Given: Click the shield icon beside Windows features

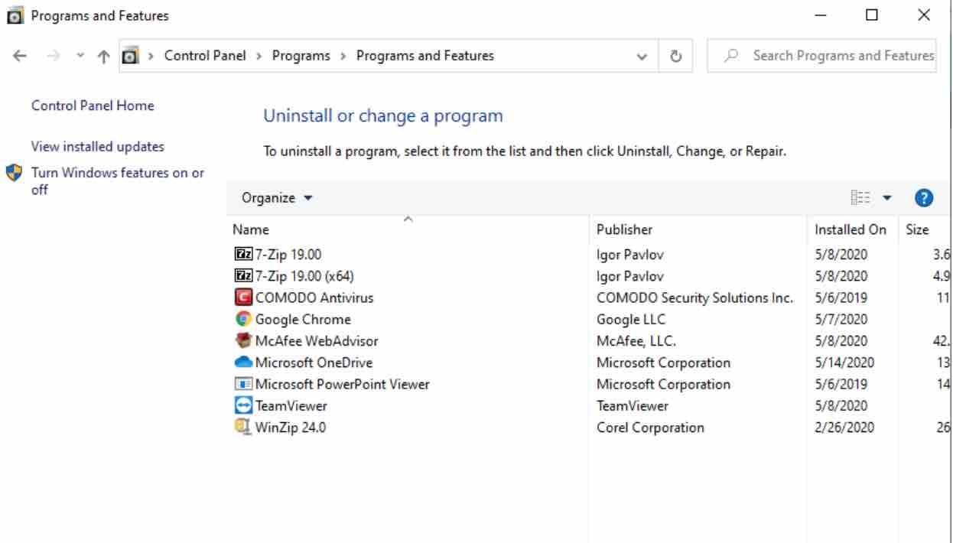Looking at the screenshot, I should click(x=14, y=173).
